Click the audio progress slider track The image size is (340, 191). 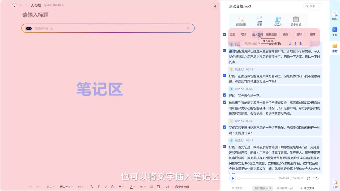pos(257,178)
